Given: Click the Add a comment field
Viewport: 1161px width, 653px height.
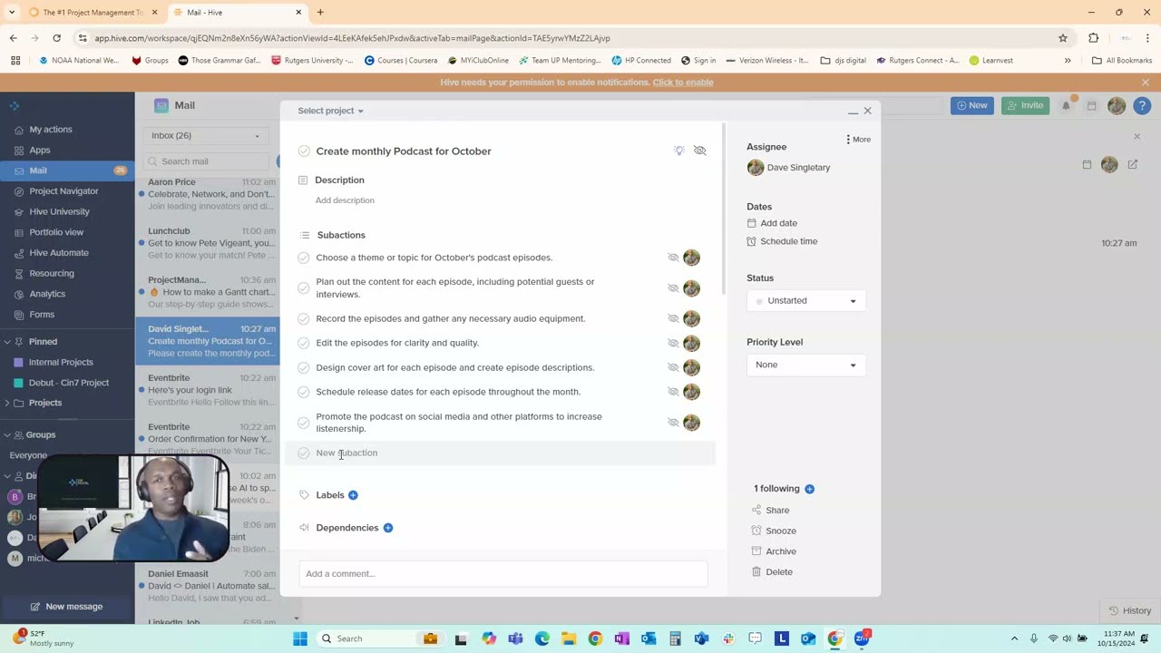Looking at the screenshot, I should (x=503, y=574).
